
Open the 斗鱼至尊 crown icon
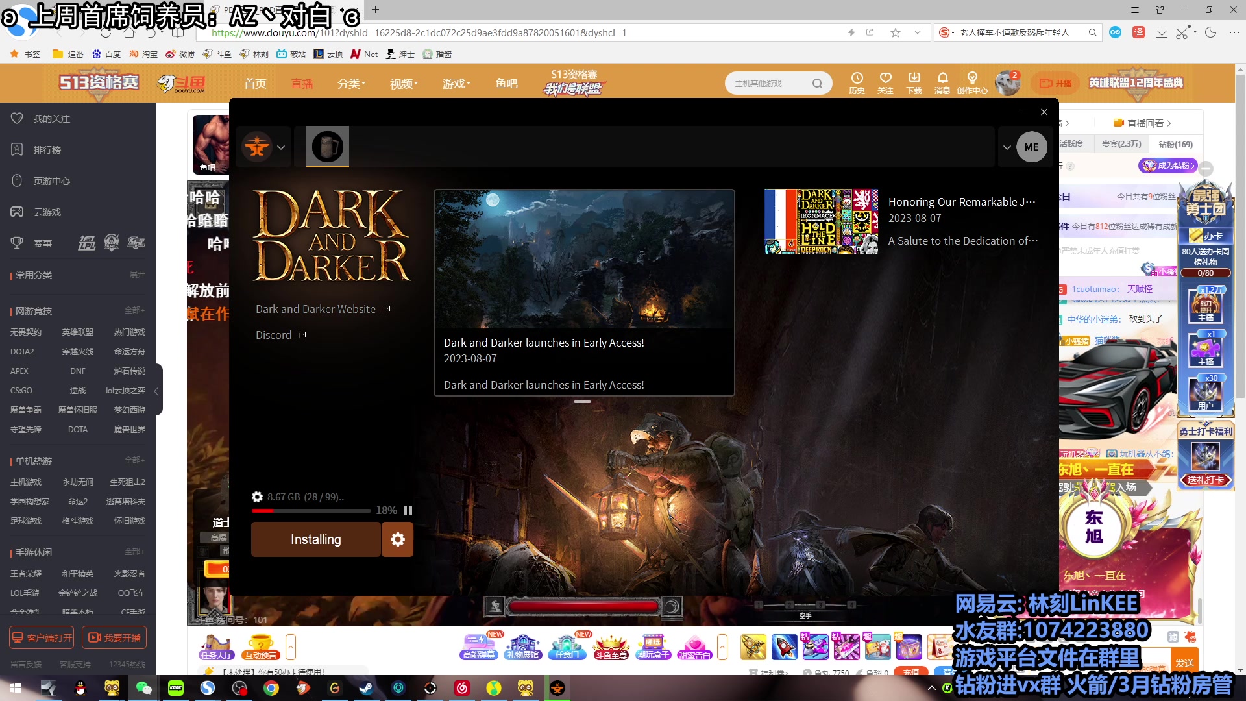pyautogui.click(x=611, y=646)
